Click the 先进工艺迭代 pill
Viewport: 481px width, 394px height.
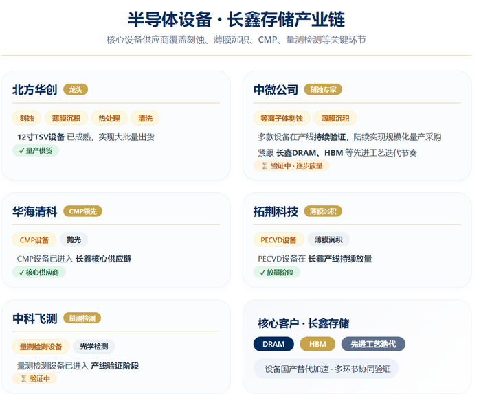[373, 344]
